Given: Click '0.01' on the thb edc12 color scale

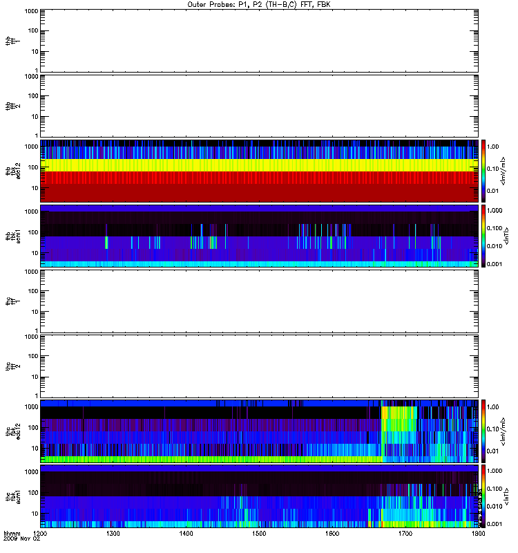Looking at the screenshot, I should (493, 191).
